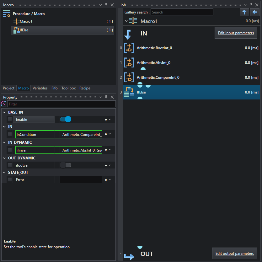Viewport: 262px width, 262px height.
Task: Click the Arithmetic.RootInt_0 tool icon
Action: (129, 48)
